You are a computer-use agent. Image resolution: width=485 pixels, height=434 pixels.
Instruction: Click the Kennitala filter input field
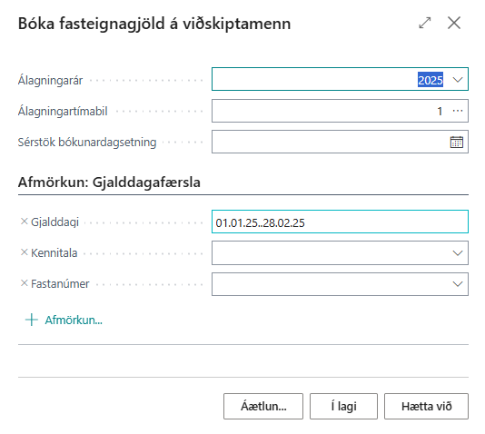click(331, 253)
